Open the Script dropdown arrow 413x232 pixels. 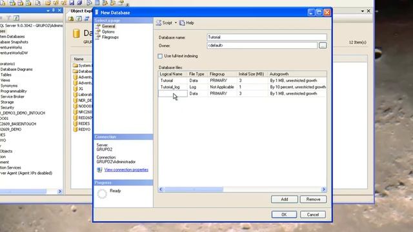[x=176, y=23]
